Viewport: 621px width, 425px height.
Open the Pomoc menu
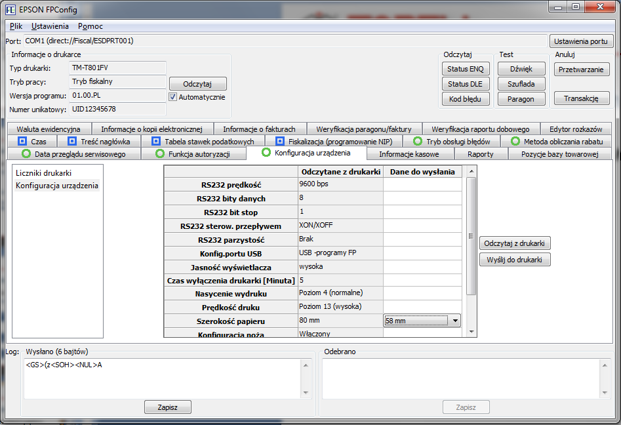coord(90,26)
